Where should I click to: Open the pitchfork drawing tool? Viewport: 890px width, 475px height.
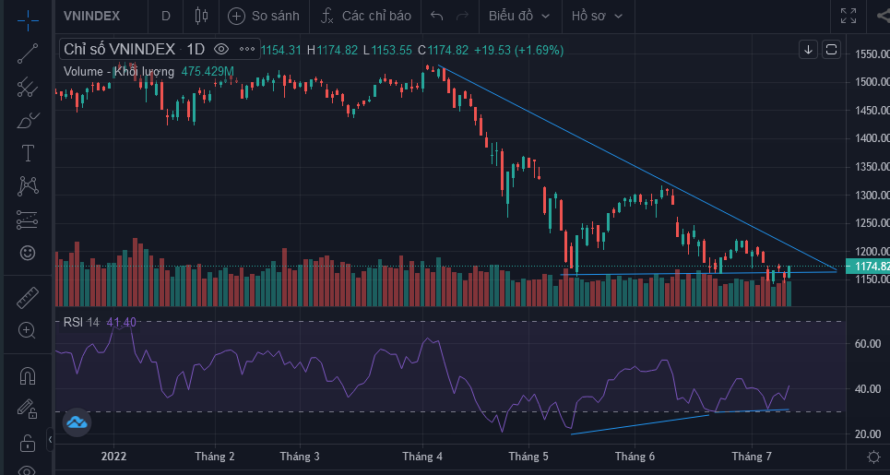28,88
